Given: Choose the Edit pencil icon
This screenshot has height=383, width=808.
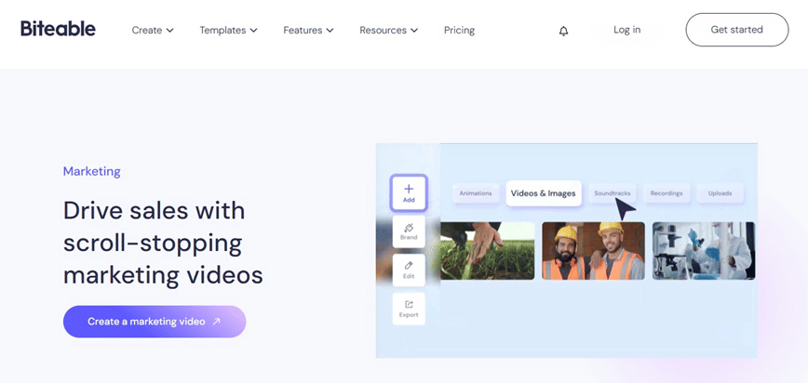Looking at the screenshot, I should tap(409, 270).
